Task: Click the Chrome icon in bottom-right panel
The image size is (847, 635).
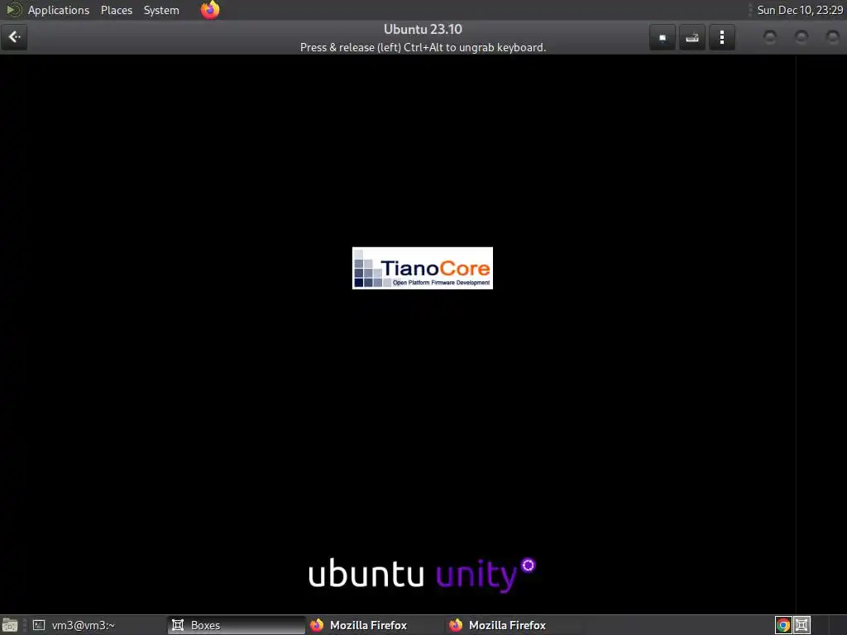Action: pos(782,625)
